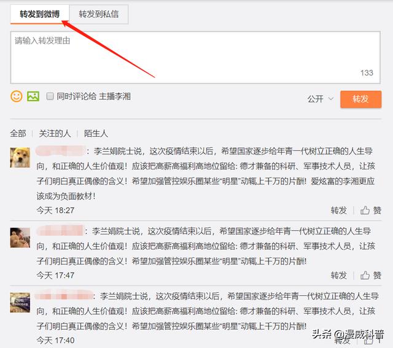Switch to 转发到私信 tab
The image size is (393, 348).
[x=99, y=14]
